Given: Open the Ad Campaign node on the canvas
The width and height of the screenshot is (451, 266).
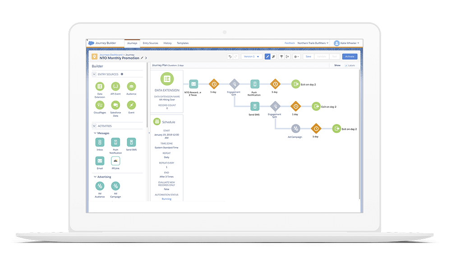Looking at the screenshot, I should (296, 128).
